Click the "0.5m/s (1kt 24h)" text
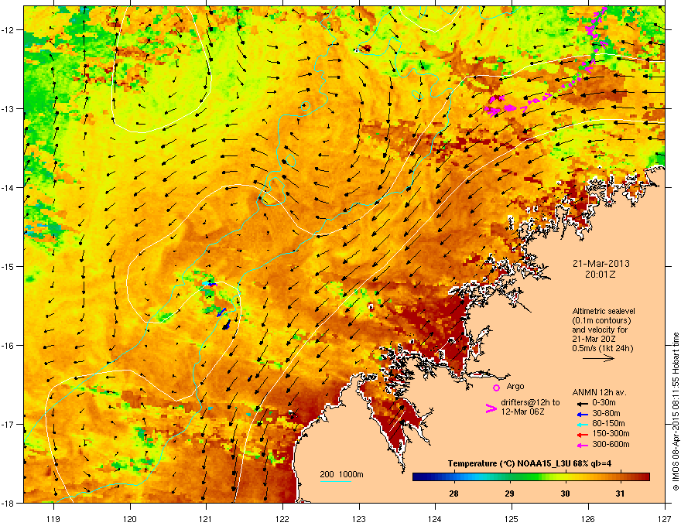Viewport: 681px width, 526px height. pyautogui.click(x=602, y=349)
